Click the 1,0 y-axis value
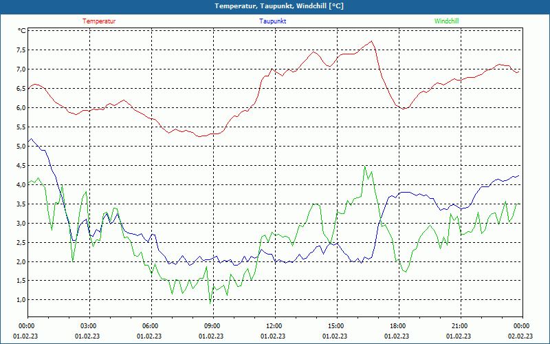The height and width of the screenshot is (344, 550). (x=21, y=300)
